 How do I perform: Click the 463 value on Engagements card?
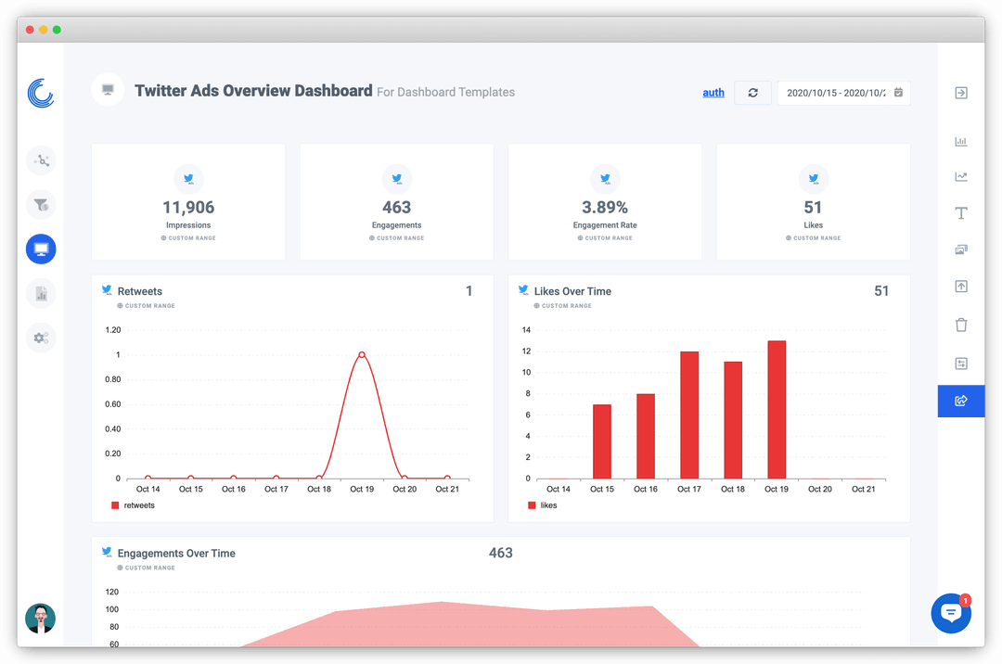tap(397, 208)
